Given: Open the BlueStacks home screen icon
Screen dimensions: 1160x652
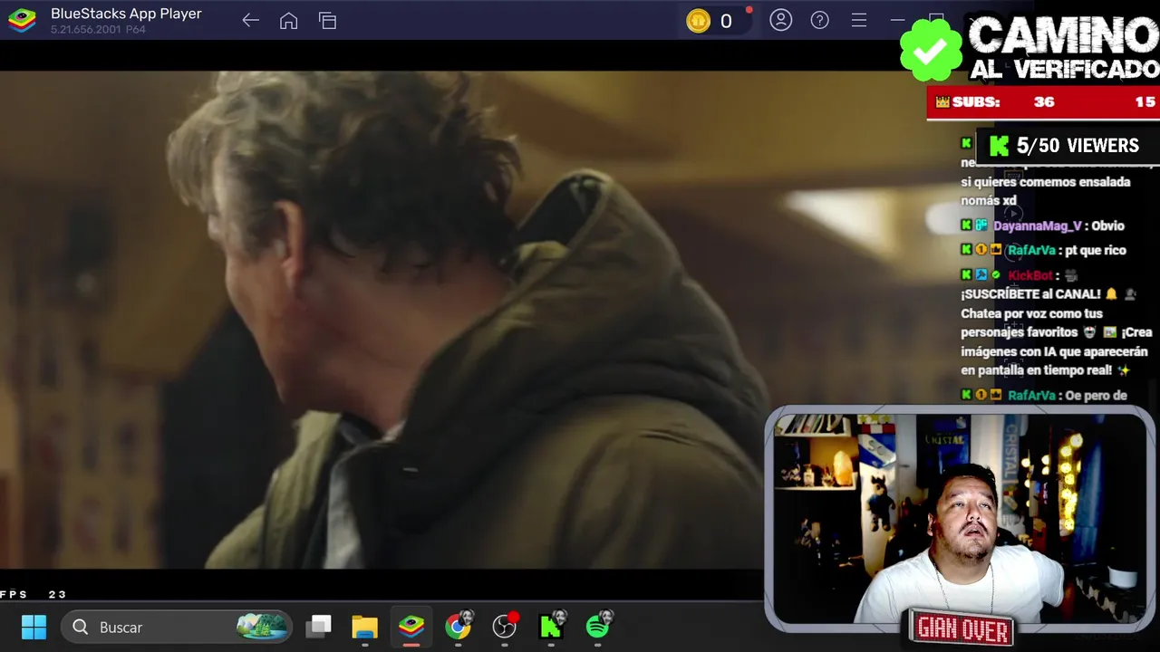Looking at the screenshot, I should point(288,21).
